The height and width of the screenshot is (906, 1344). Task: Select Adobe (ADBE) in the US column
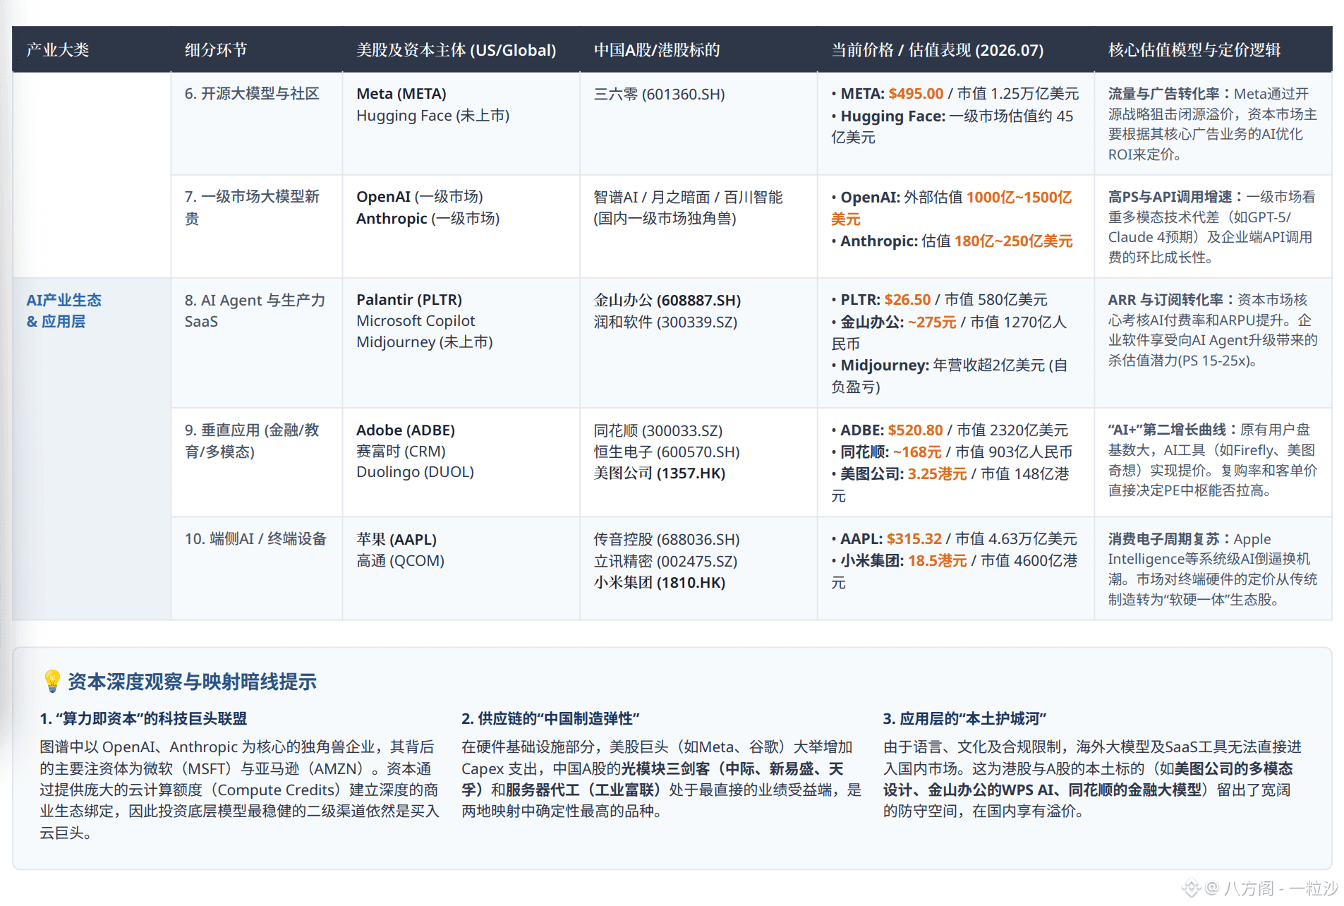point(406,430)
